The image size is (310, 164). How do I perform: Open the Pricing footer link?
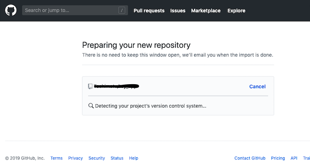tap(278, 158)
